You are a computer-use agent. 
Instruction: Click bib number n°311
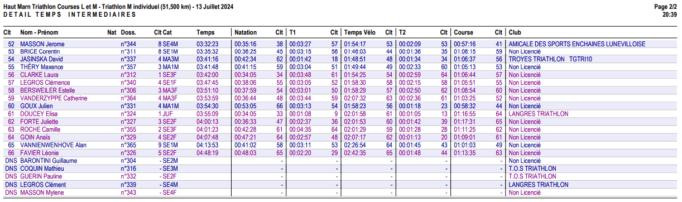click(x=129, y=52)
